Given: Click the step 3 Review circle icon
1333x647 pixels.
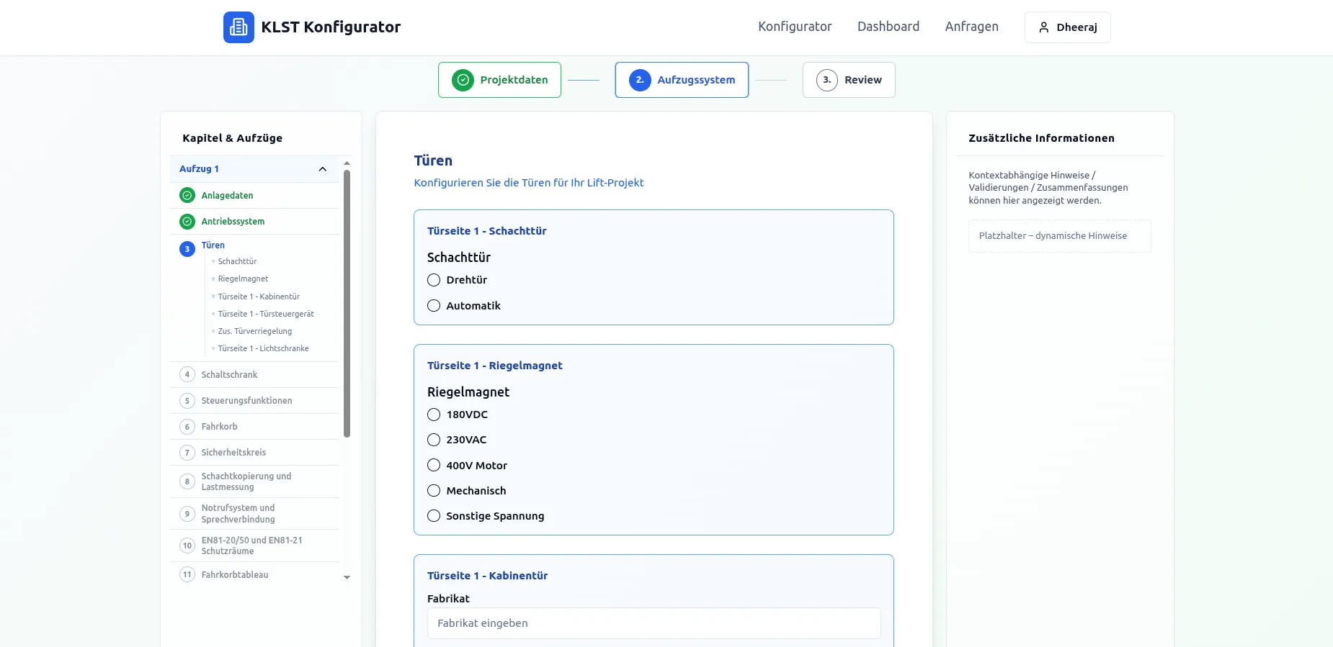Looking at the screenshot, I should (x=826, y=80).
